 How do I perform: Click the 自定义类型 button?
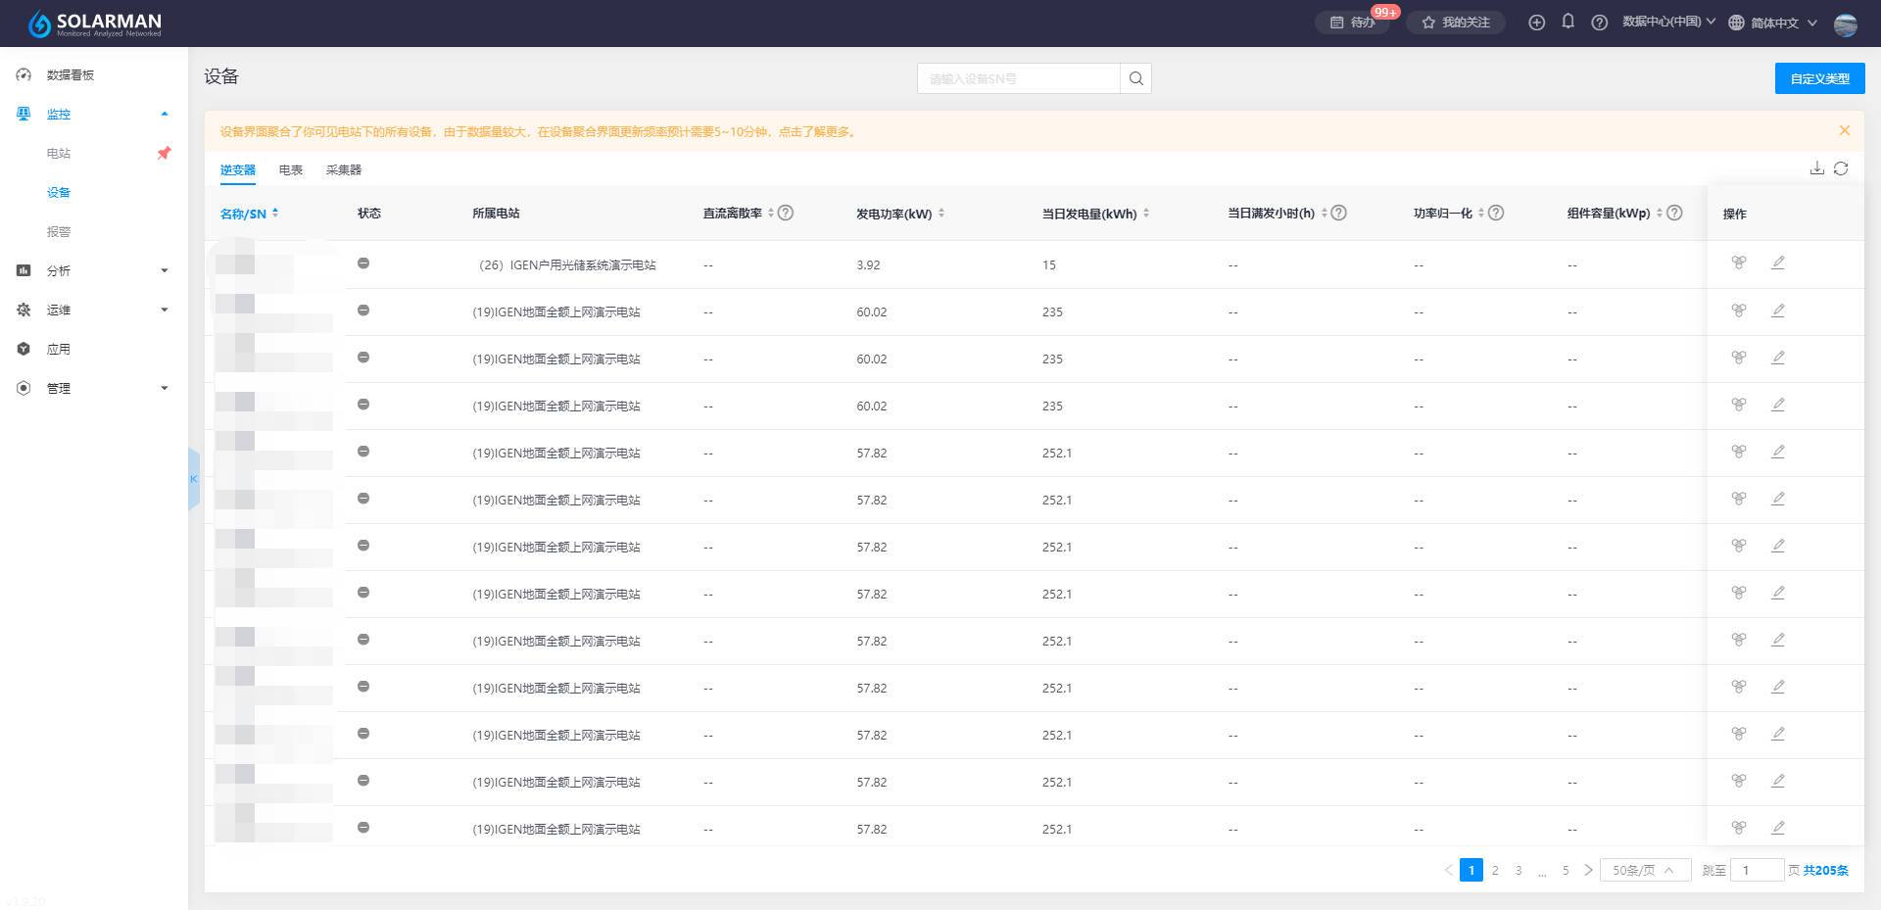(x=1819, y=78)
